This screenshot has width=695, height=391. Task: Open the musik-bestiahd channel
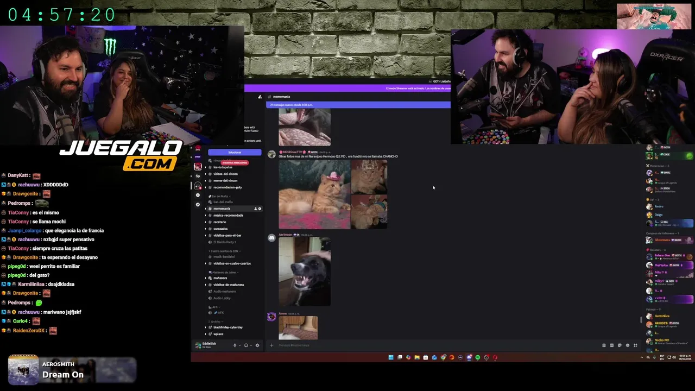[x=224, y=257]
